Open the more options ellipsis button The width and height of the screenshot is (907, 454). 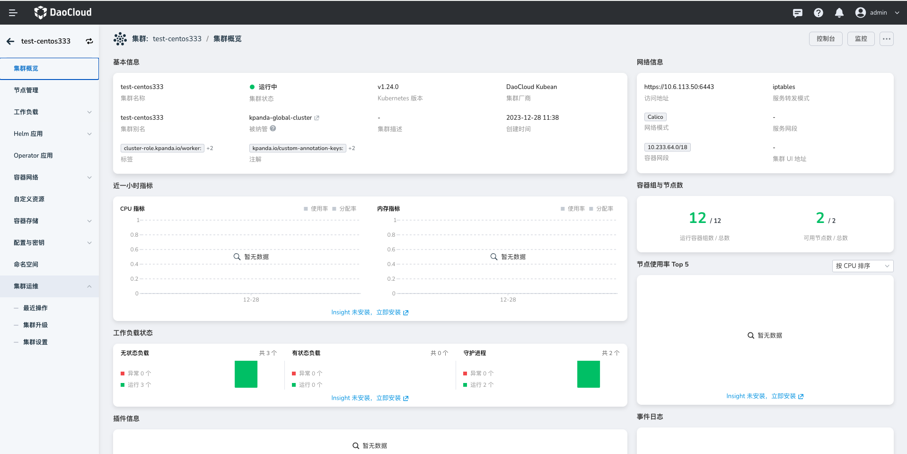(x=886, y=39)
